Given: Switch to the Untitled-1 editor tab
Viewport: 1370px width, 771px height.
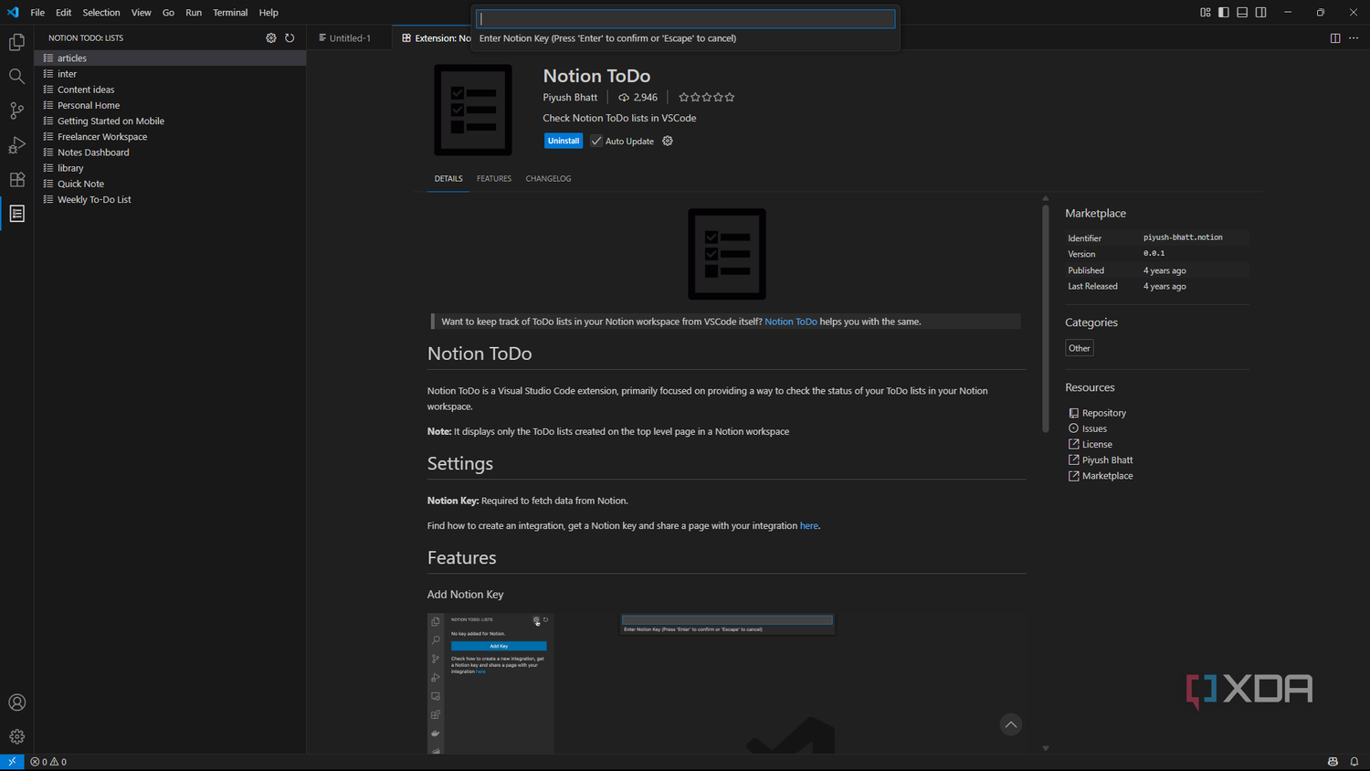Looking at the screenshot, I should [x=350, y=37].
